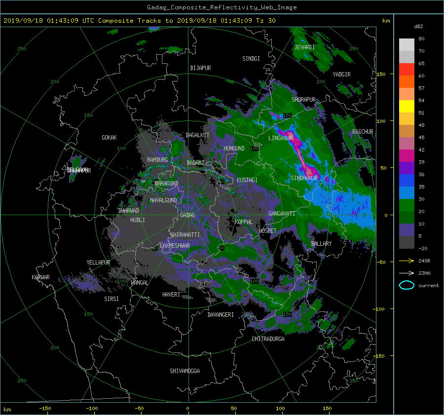444x415 pixels.
Task: Click the YELLAPUR city label
Action: pyautogui.click(x=98, y=263)
